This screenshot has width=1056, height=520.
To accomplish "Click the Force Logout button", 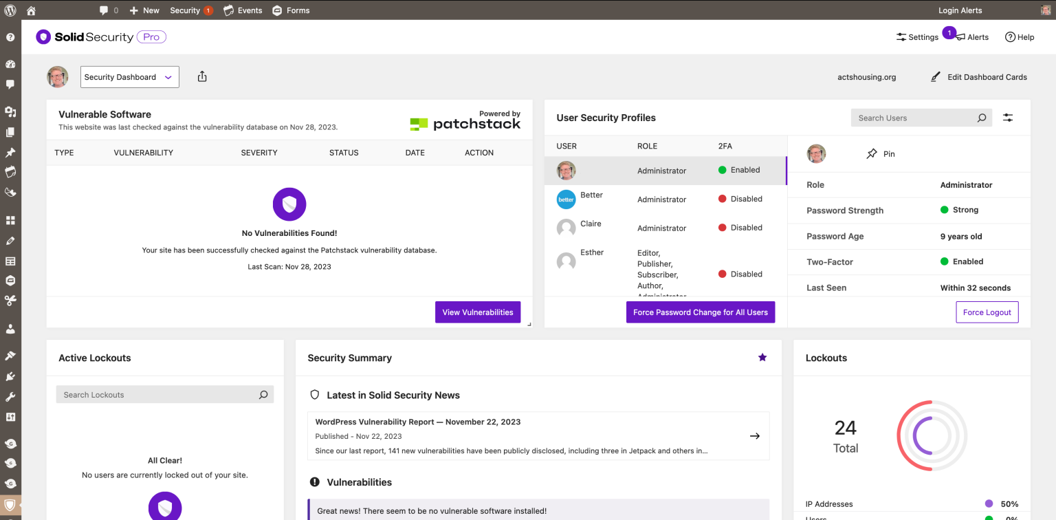I will coord(987,312).
